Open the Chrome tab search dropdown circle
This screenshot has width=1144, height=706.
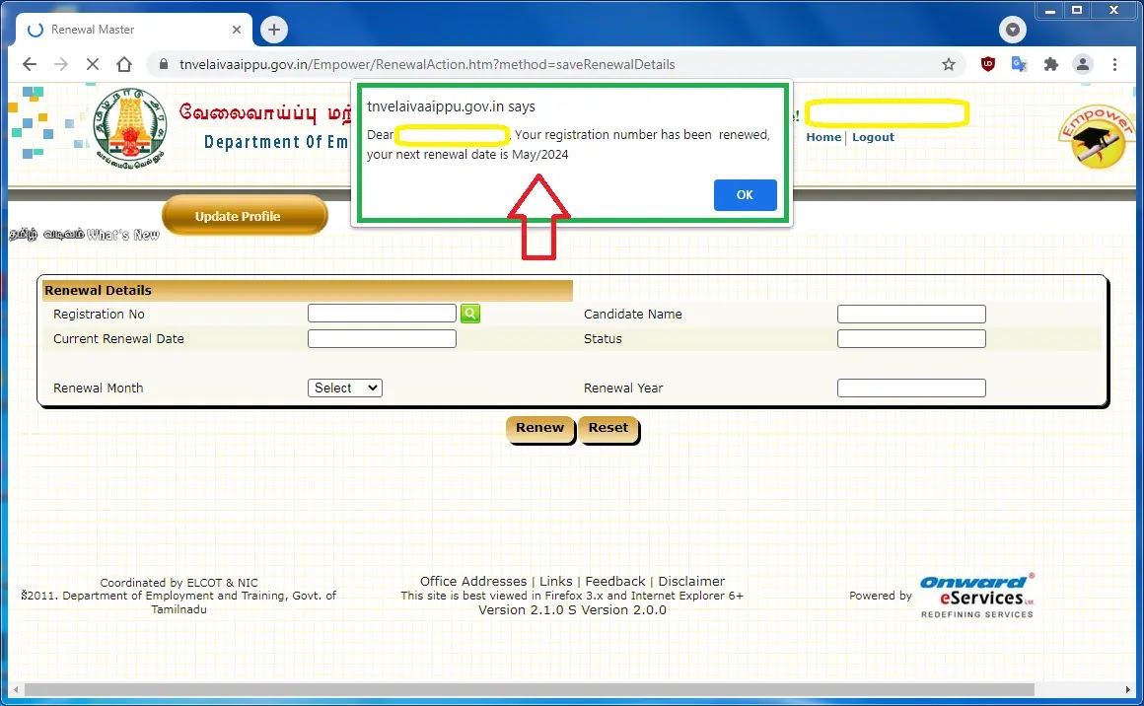pos(1013,30)
